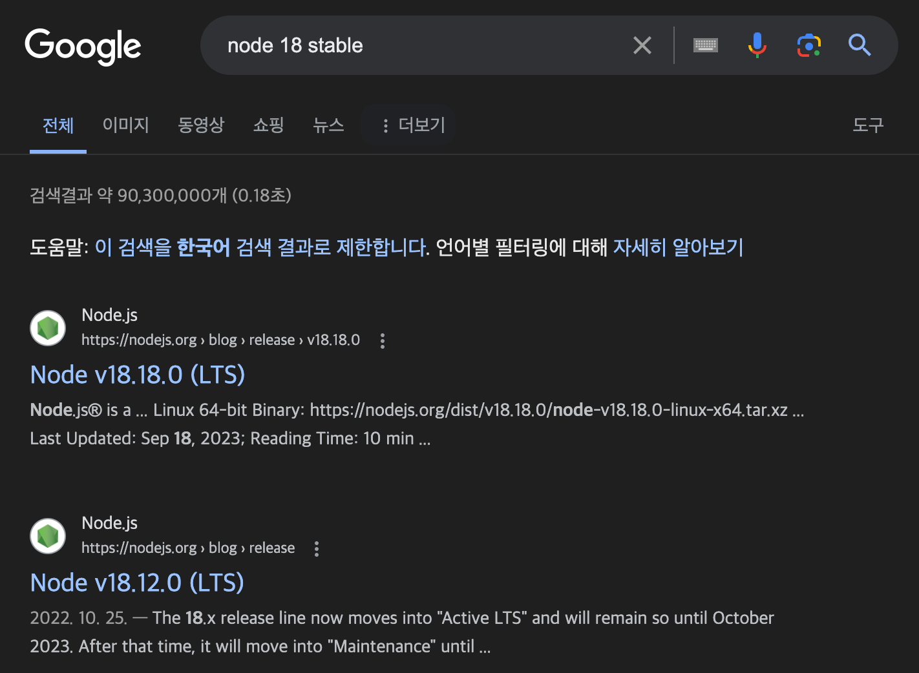
Task: Click Node.js site name above v18.12.0 result
Action: (x=109, y=523)
